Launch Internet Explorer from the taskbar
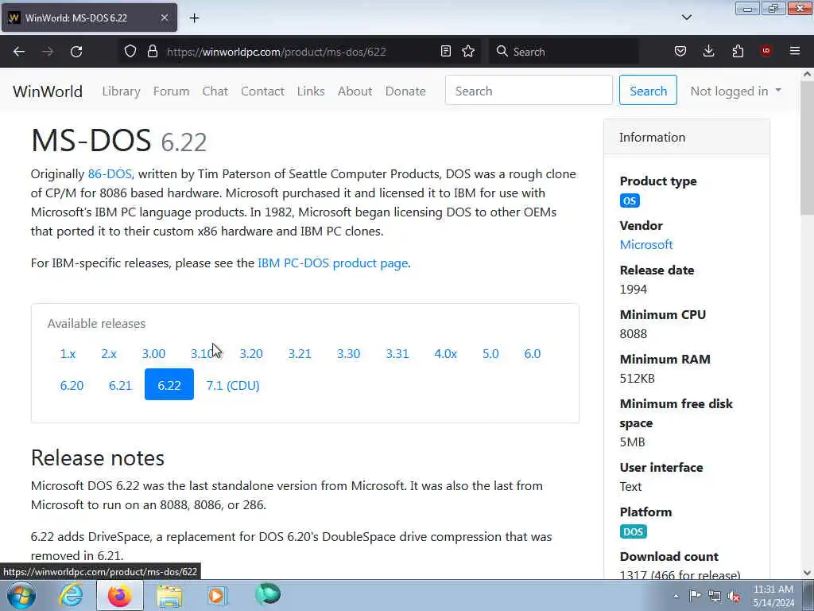 (x=71, y=595)
